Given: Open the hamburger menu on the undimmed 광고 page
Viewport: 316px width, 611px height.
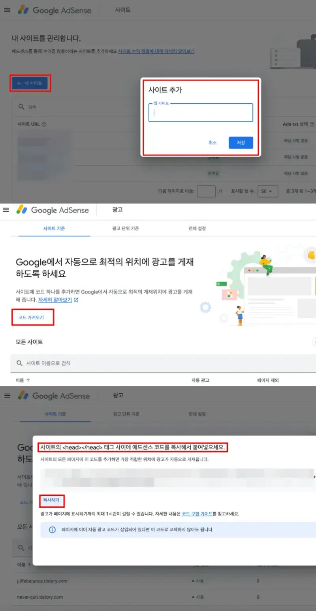Looking at the screenshot, I should click(x=6, y=210).
